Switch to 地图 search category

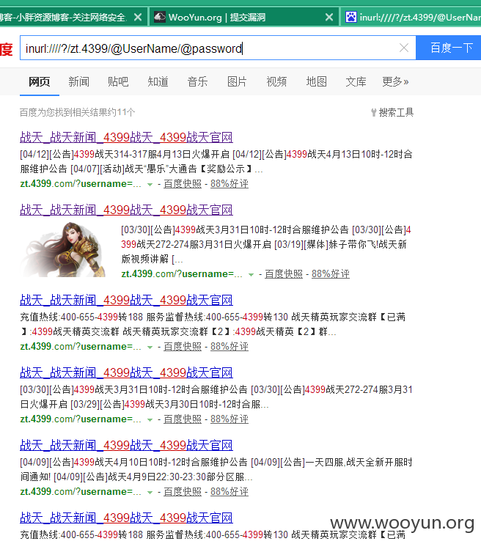tap(317, 82)
